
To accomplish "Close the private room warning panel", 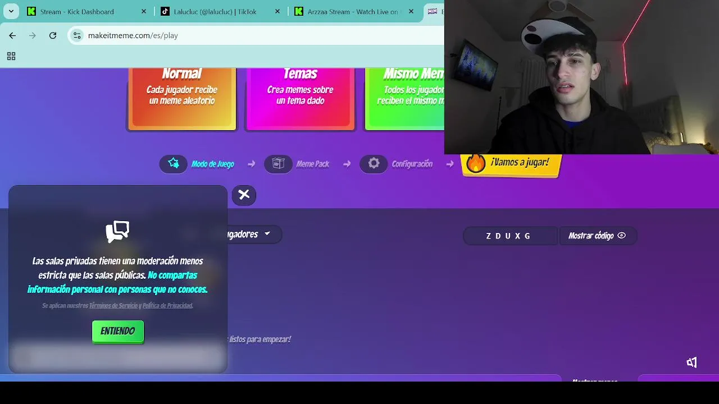I will [x=244, y=195].
